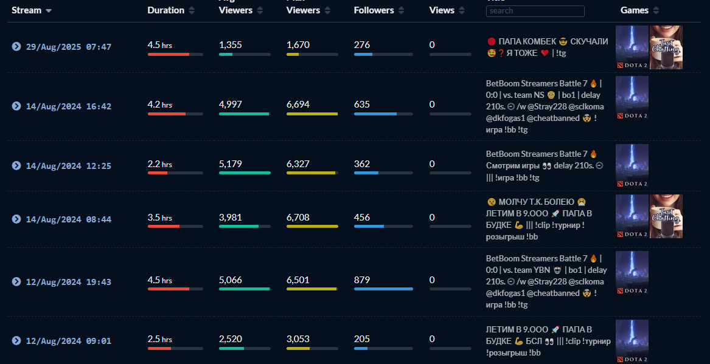710x364 pixels.
Task: Sort by Followers column sort arrows
Action: (x=402, y=10)
